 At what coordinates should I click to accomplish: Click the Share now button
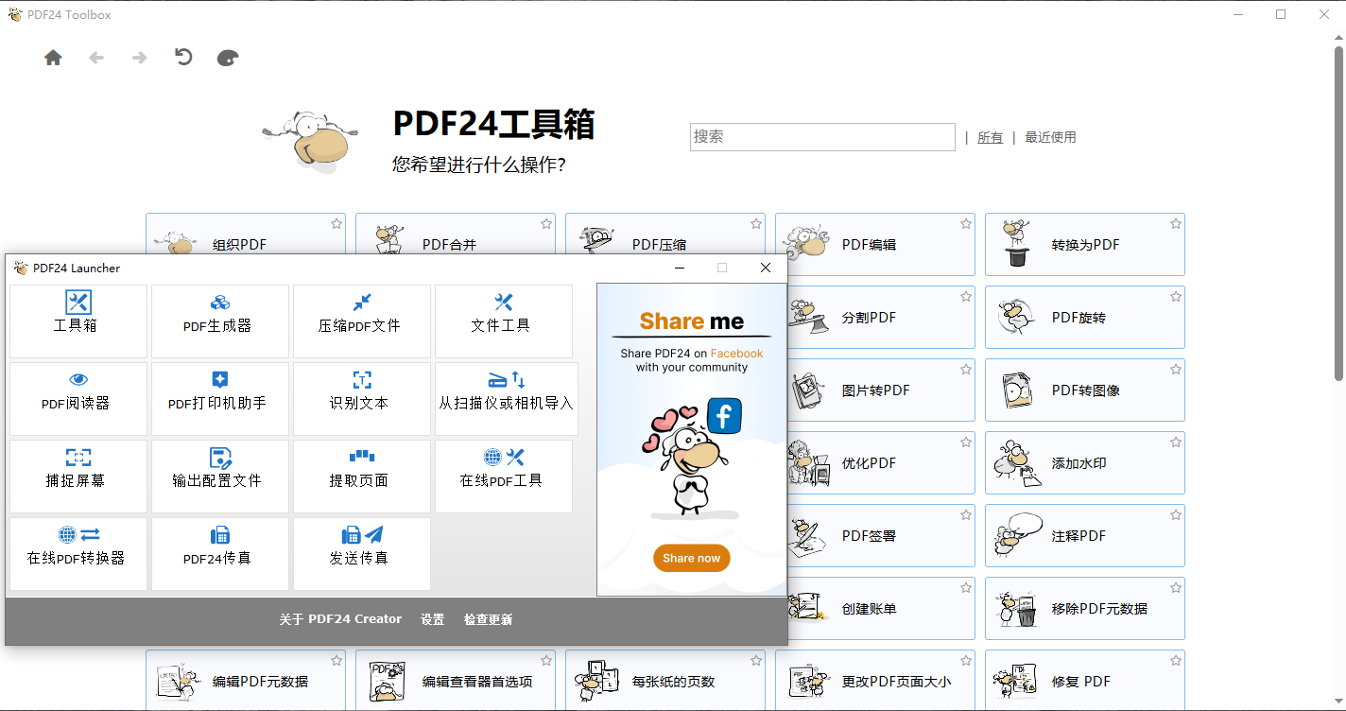point(692,558)
